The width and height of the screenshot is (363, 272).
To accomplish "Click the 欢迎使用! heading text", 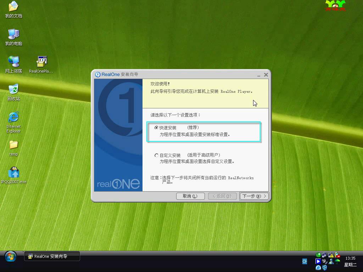I will pyautogui.click(x=160, y=84).
